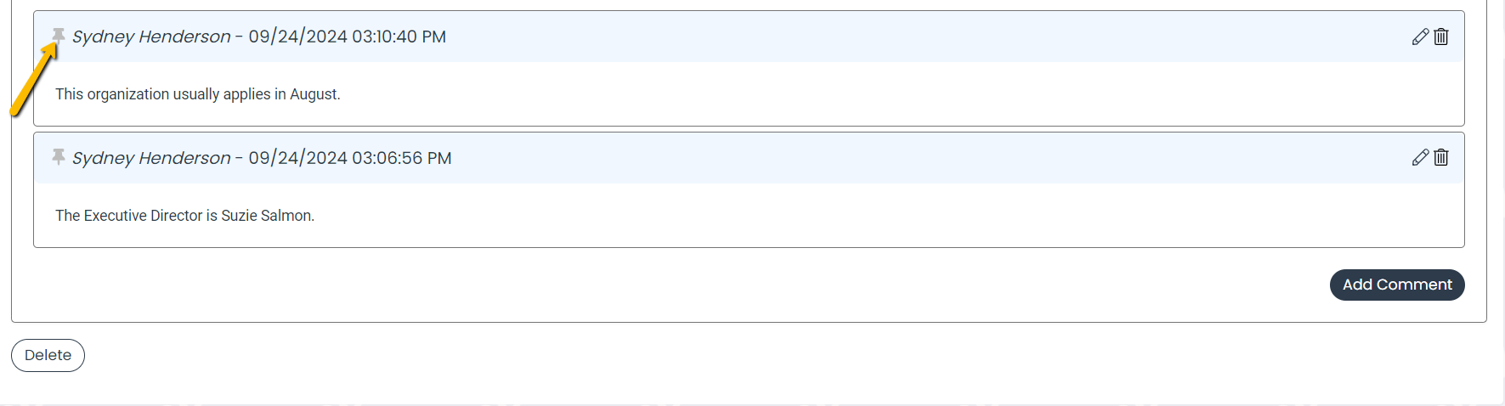Click Sydney Henderson name on second comment
Viewport: 1505px width, 406px height.
(151, 158)
